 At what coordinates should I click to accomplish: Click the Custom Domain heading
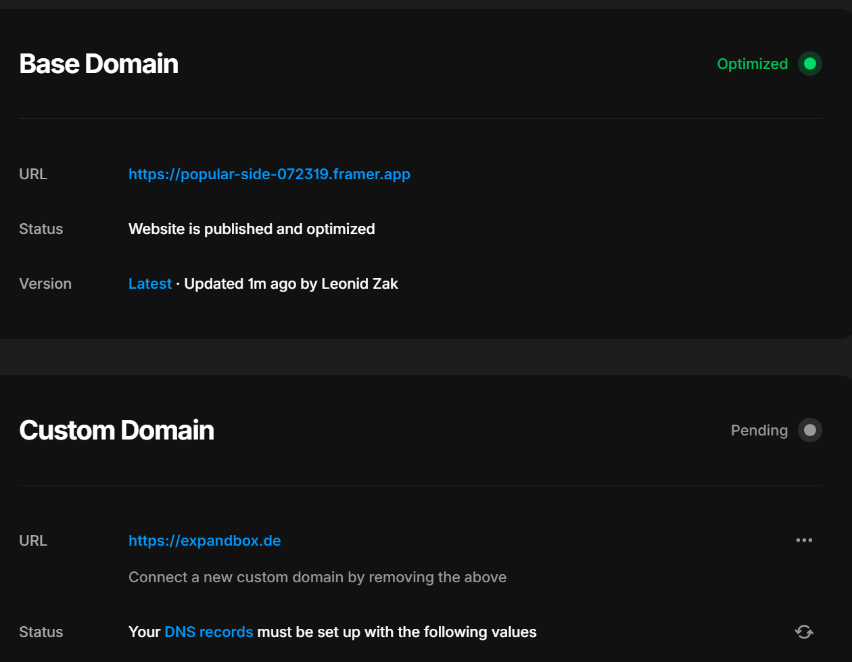coord(116,430)
